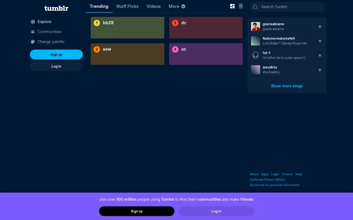
Task: Open the Staff Picks tab
Action: pyautogui.click(x=128, y=6)
